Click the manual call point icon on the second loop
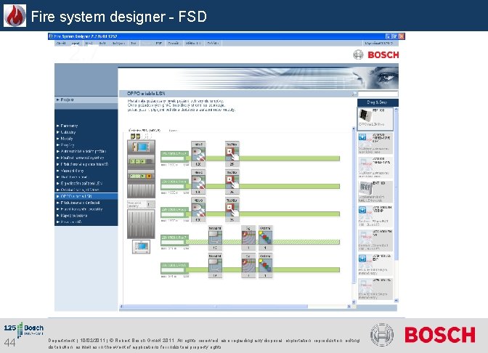 point(232,182)
